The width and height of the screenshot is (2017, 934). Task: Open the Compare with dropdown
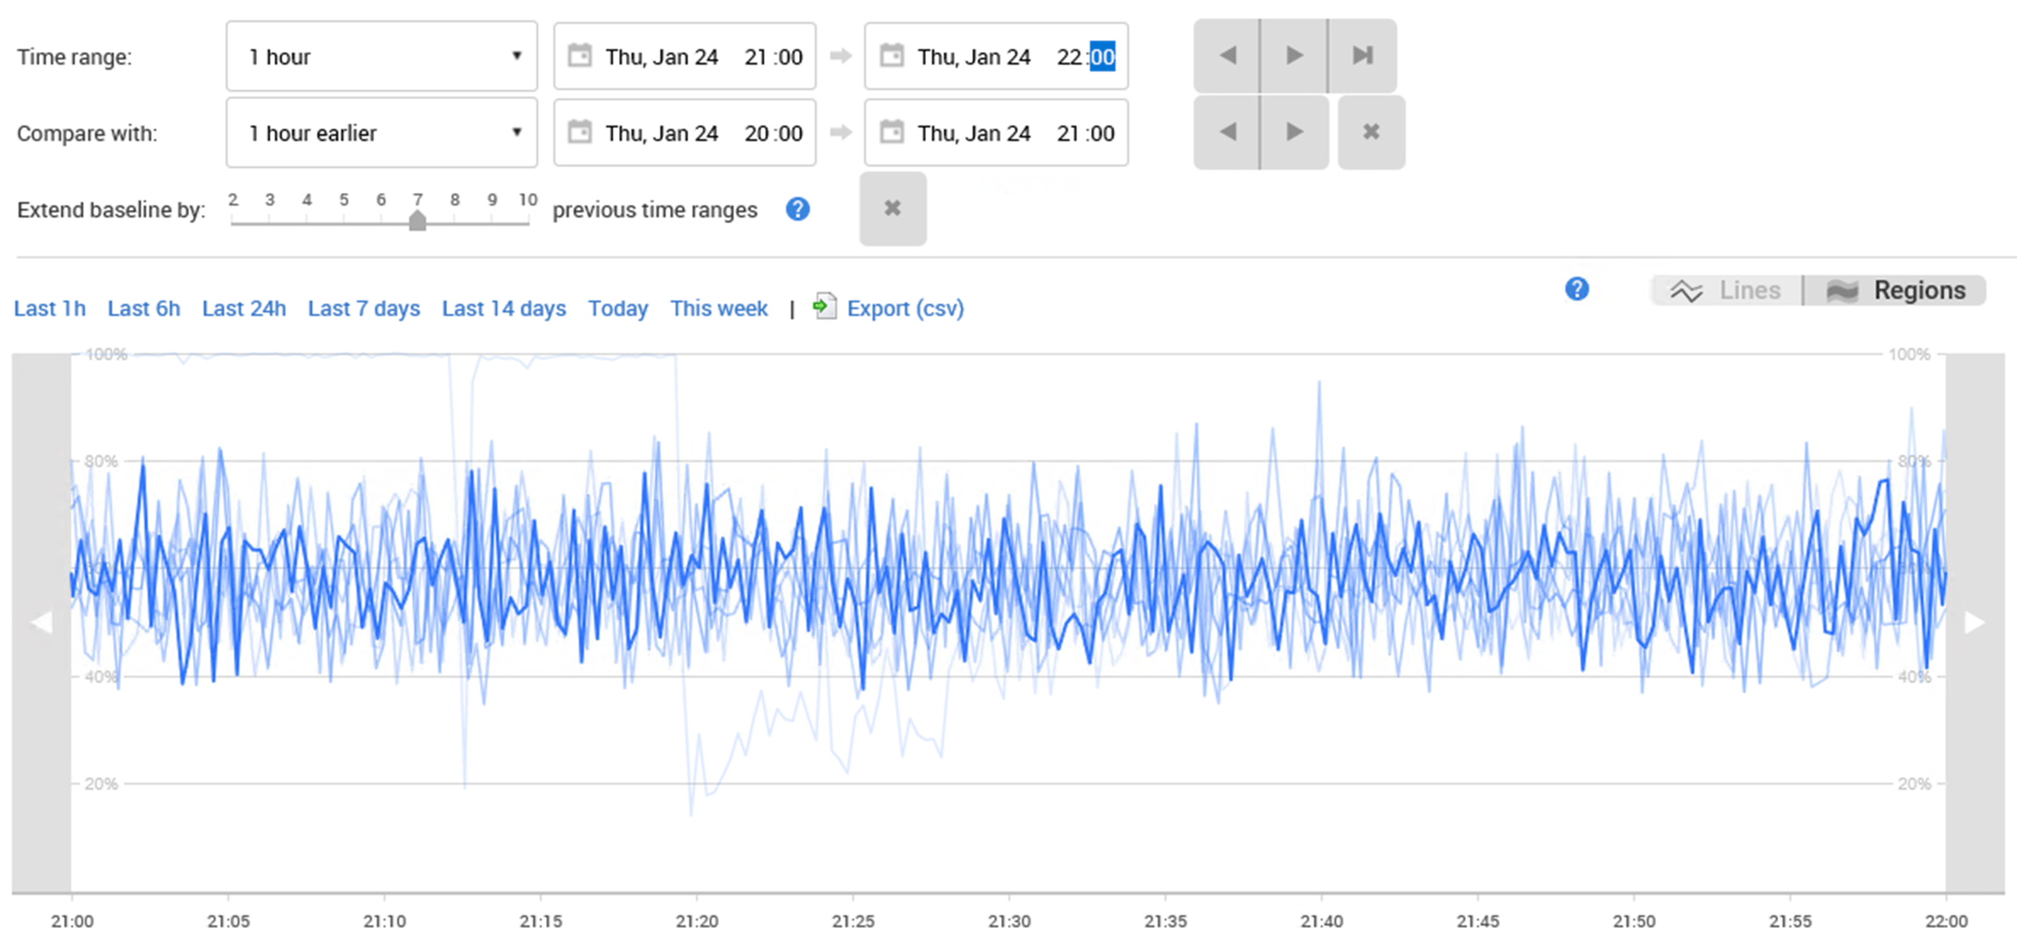click(x=381, y=132)
